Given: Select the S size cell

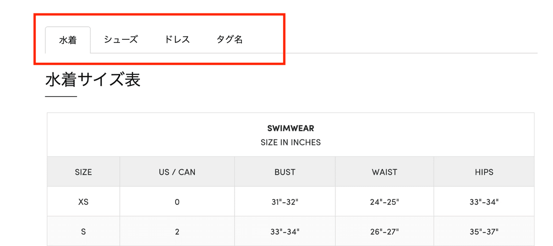Looking at the screenshot, I should (83, 231).
